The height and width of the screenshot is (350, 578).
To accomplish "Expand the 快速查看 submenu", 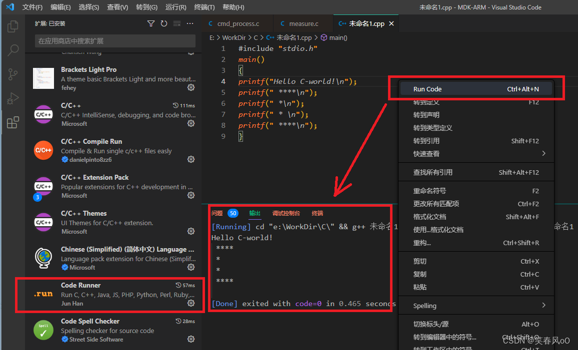I will coord(476,153).
